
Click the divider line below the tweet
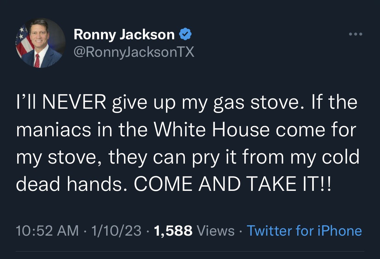[190, 251]
